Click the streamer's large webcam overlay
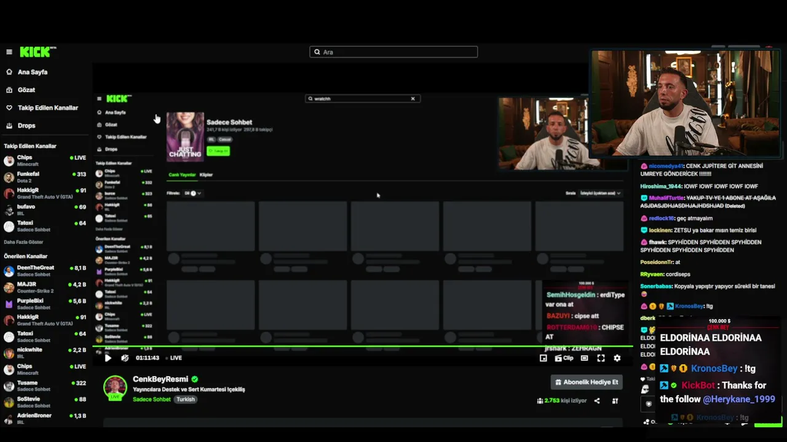The height and width of the screenshot is (442, 787). (685, 103)
